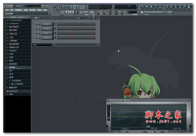Image resolution: width=196 pixels, height=136 pixels.
Task: Expand the online news panel dropdown arrow
Action: (167, 13)
